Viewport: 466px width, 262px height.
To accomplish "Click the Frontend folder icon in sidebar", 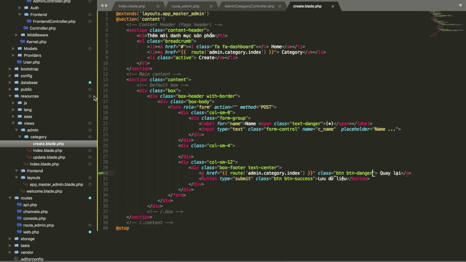I will (x=26, y=15).
